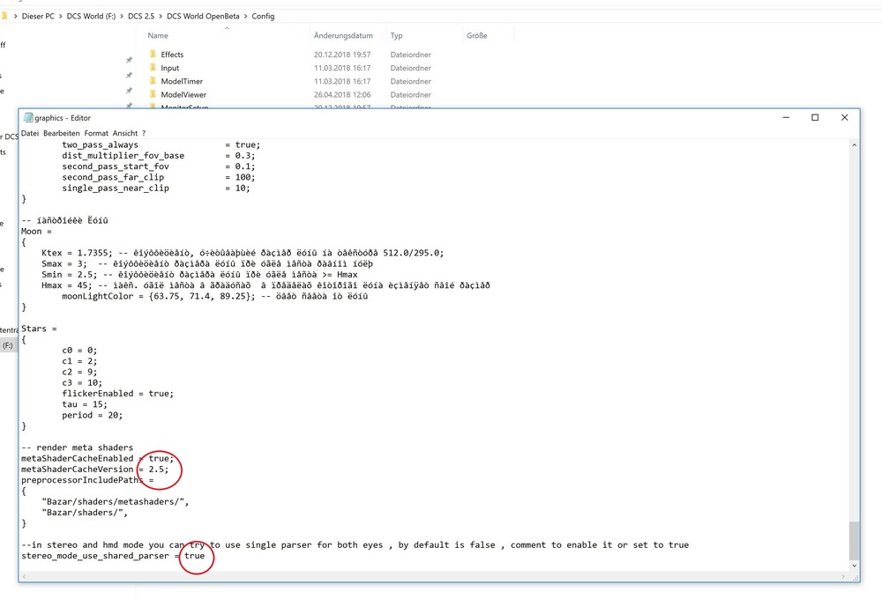Open the Bearbeiten menu in Editor
882x599 pixels.
tap(62, 133)
